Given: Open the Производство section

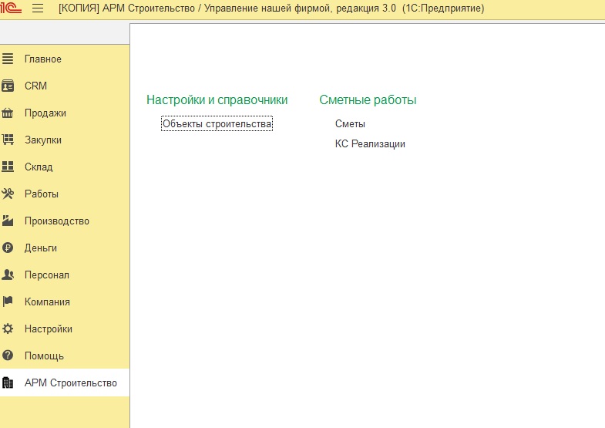Looking at the screenshot, I should (57, 221).
